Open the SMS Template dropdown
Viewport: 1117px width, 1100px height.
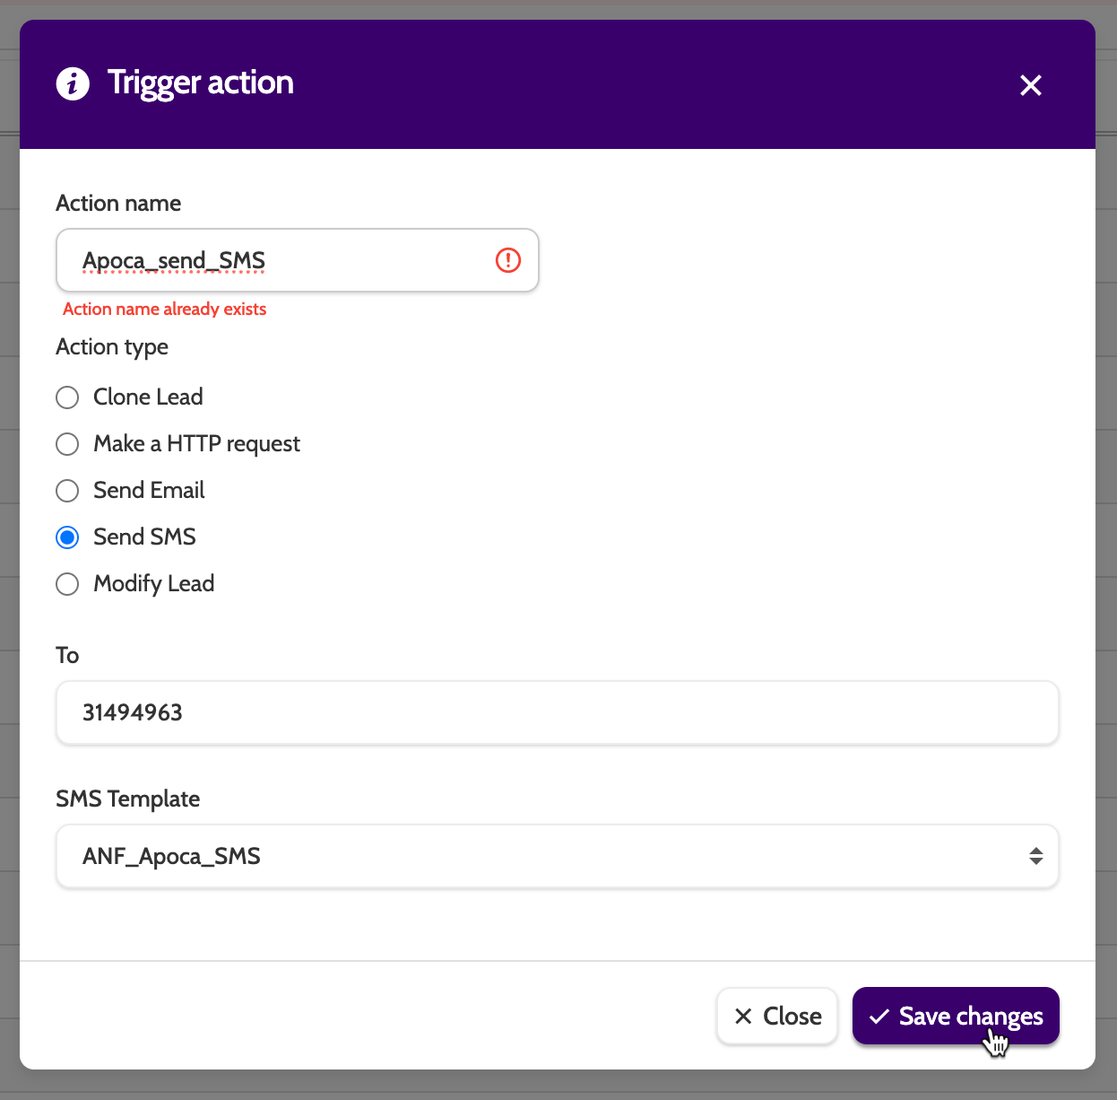tap(538, 856)
